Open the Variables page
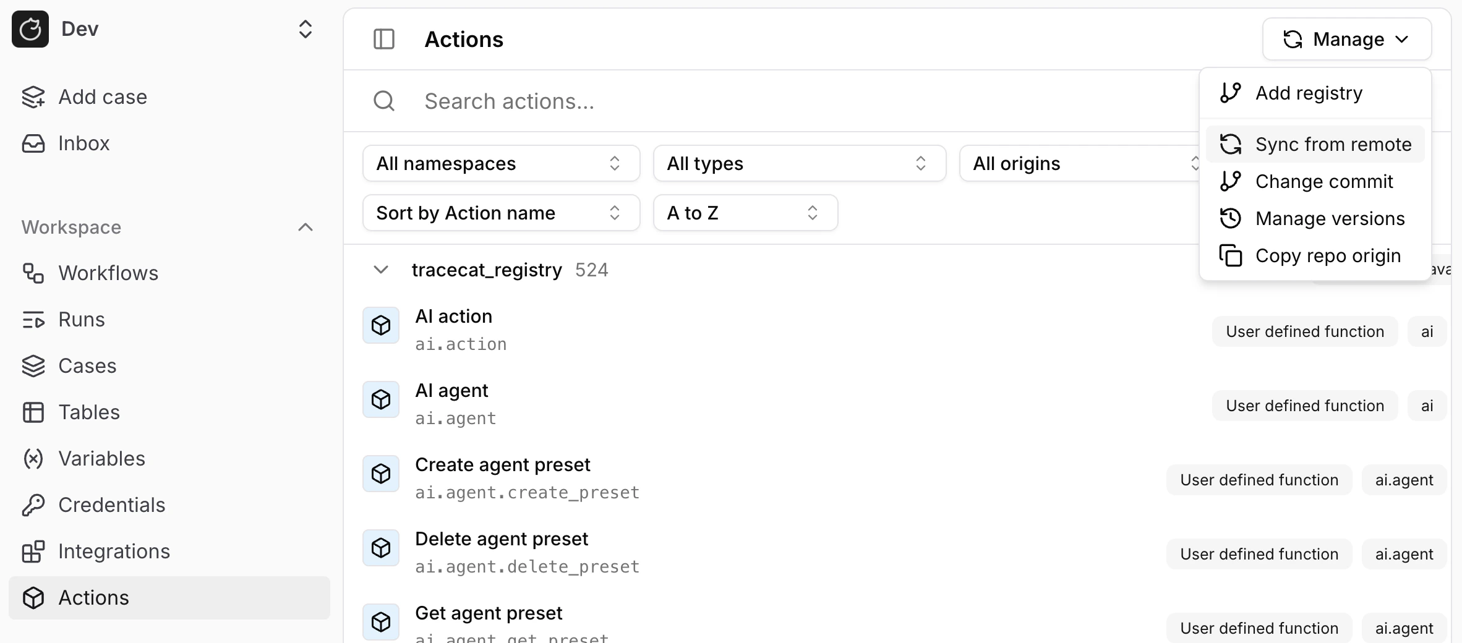Viewport: 1462px width, 643px height. click(102, 459)
